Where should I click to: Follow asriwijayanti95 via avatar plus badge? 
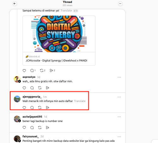click(x=19, y=121)
